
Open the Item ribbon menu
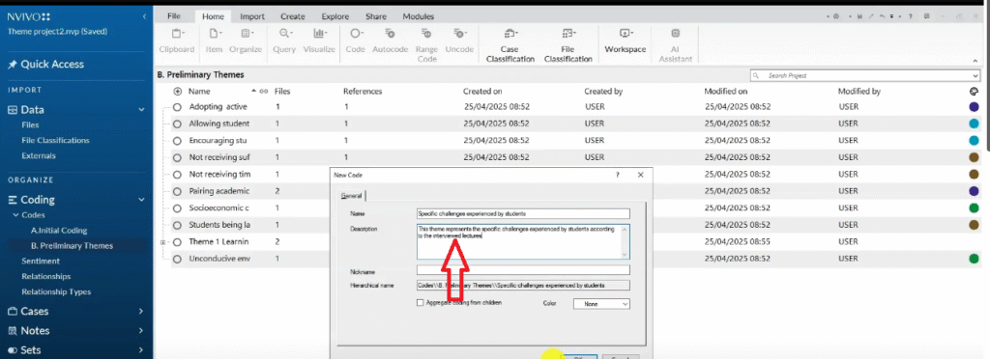214,40
